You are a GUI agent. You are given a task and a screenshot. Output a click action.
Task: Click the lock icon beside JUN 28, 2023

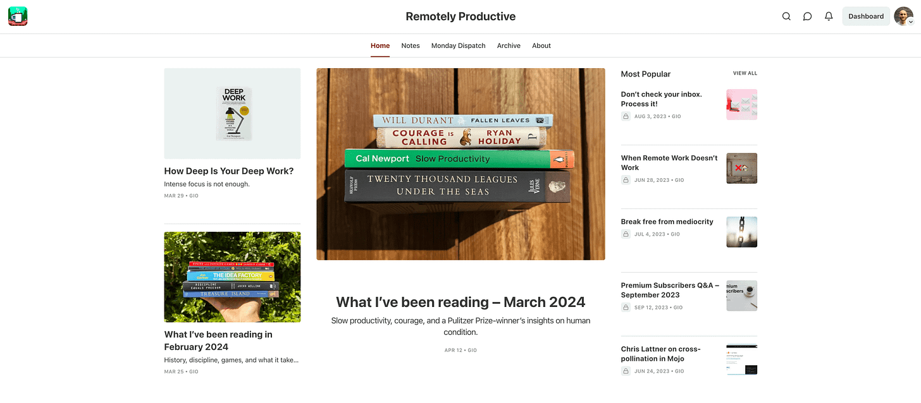pos(626,180)
